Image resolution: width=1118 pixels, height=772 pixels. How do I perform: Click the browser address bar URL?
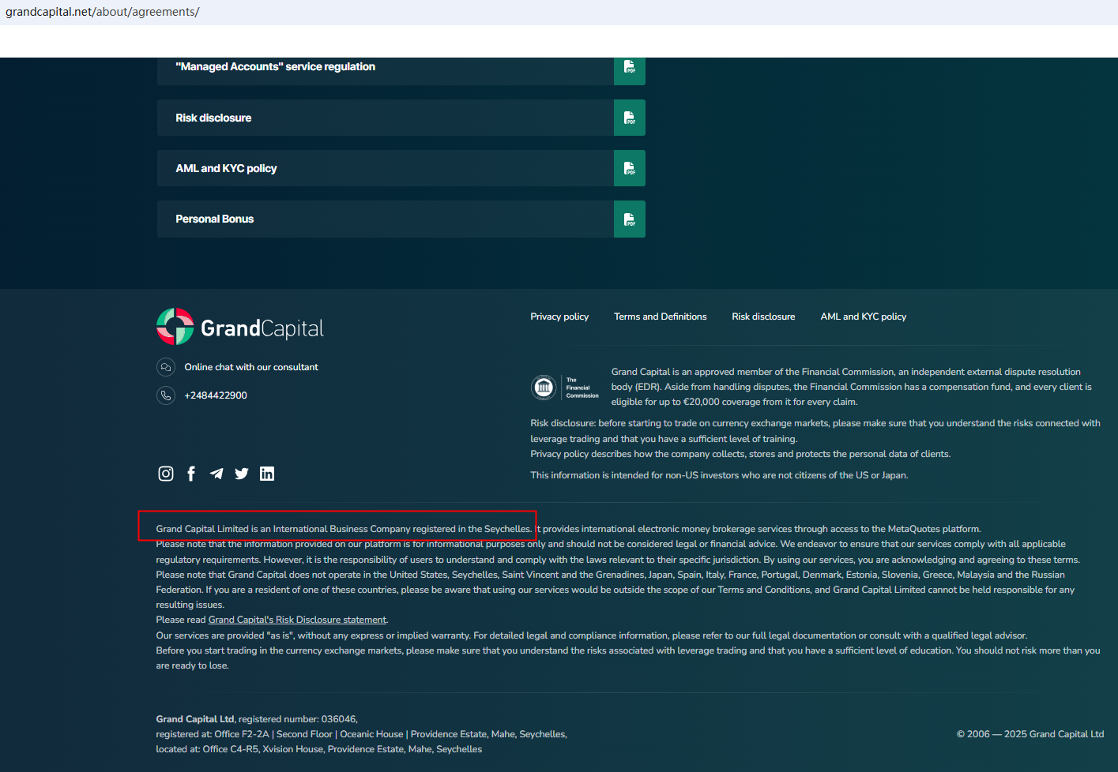tap(103, 12)
